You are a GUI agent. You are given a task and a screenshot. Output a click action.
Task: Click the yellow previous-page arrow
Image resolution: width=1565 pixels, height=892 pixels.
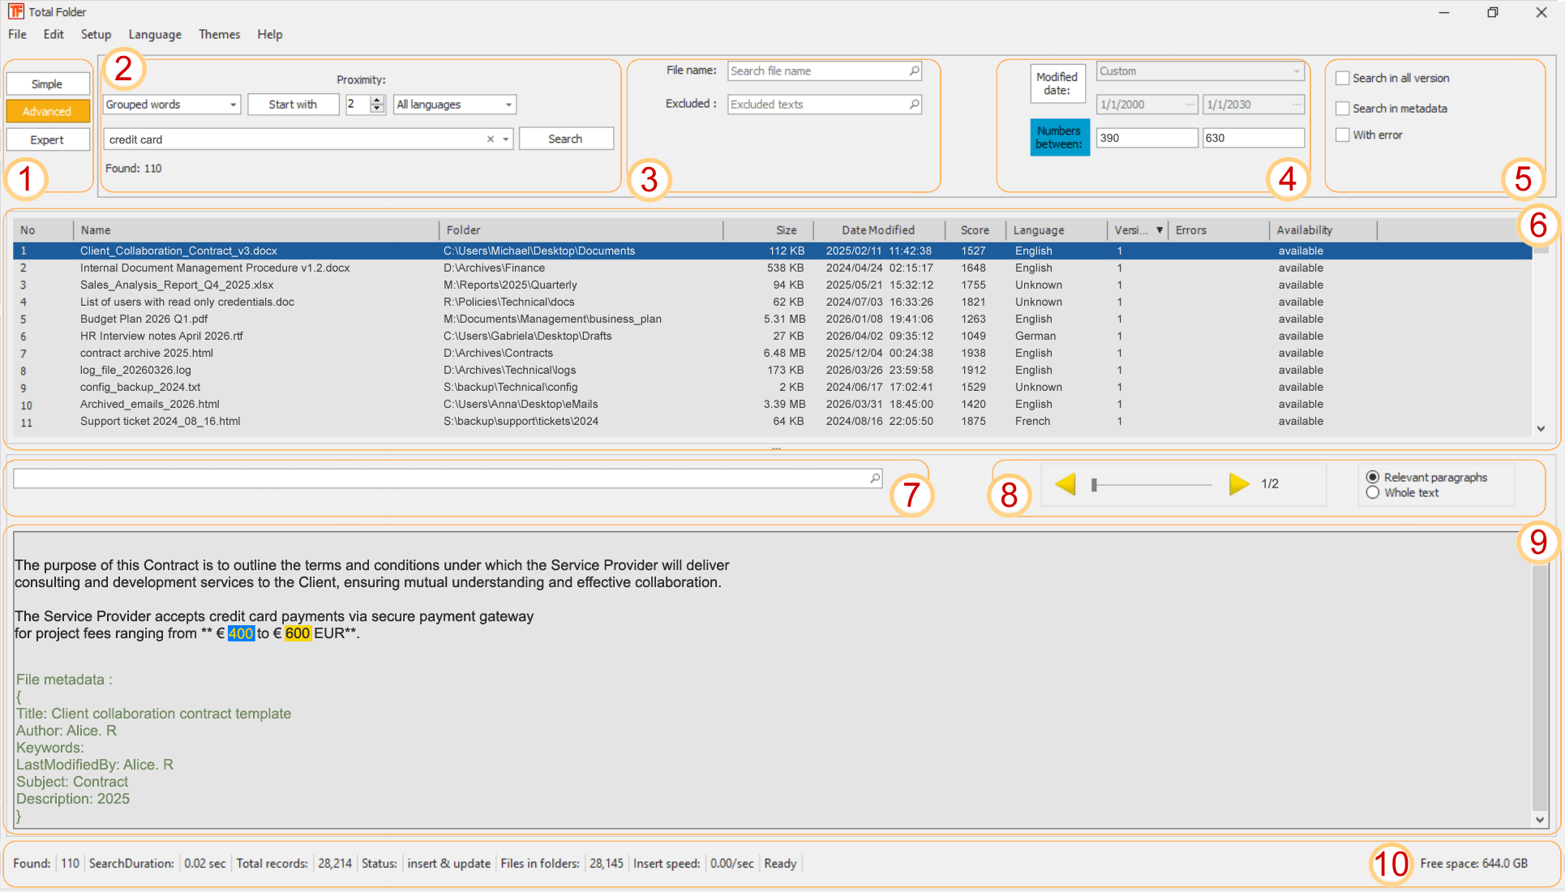point(1065,484)
